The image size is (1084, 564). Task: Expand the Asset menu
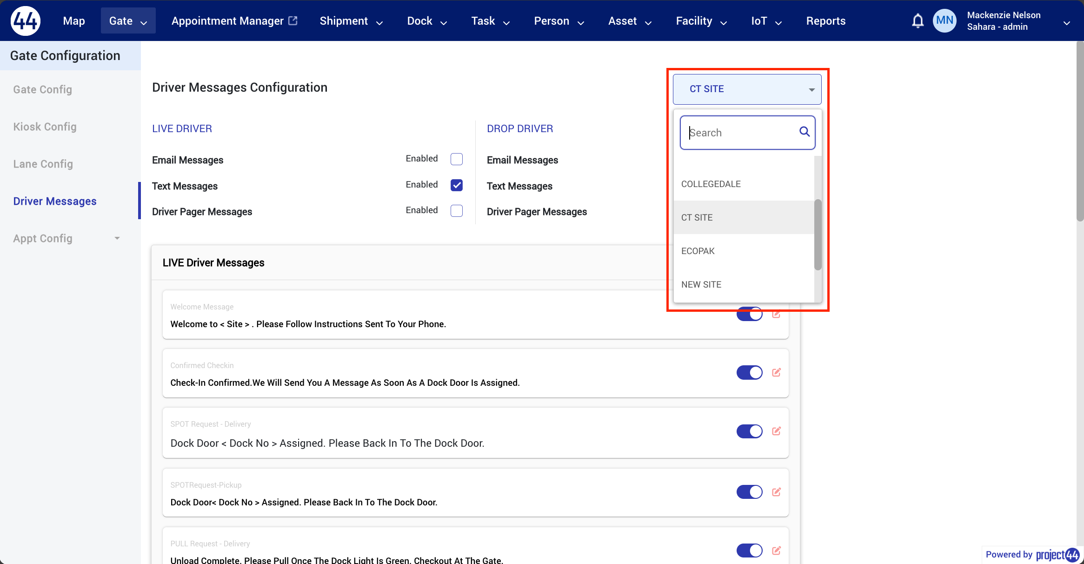(x=630, y=21)
